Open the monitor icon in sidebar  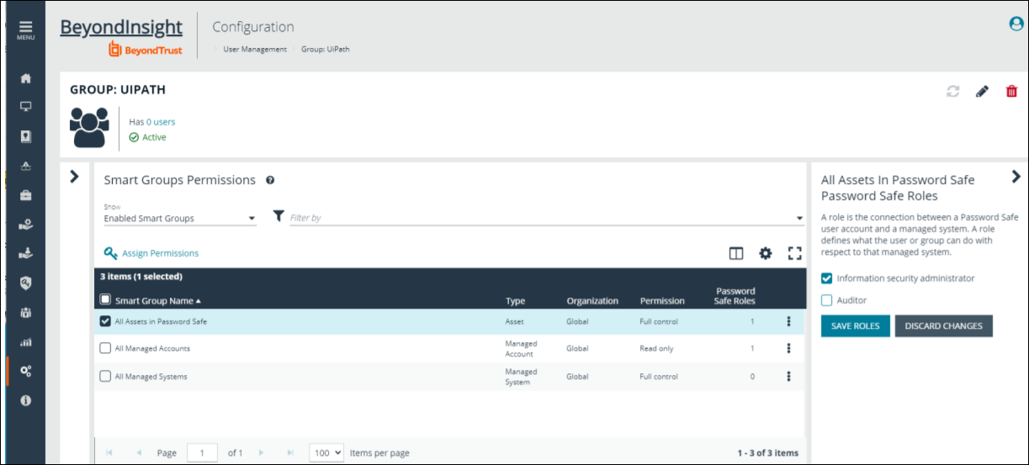coord(25,107)
